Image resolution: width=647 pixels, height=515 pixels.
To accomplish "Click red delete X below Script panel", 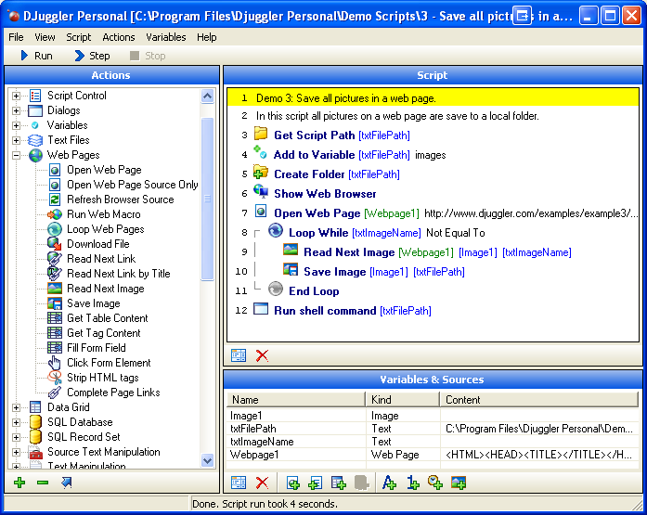I will coord(262,355).
